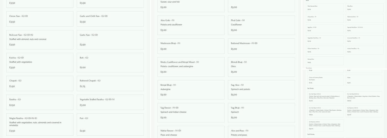
Task: Select the Roti item priced £2.00
Action: [110, 62]
